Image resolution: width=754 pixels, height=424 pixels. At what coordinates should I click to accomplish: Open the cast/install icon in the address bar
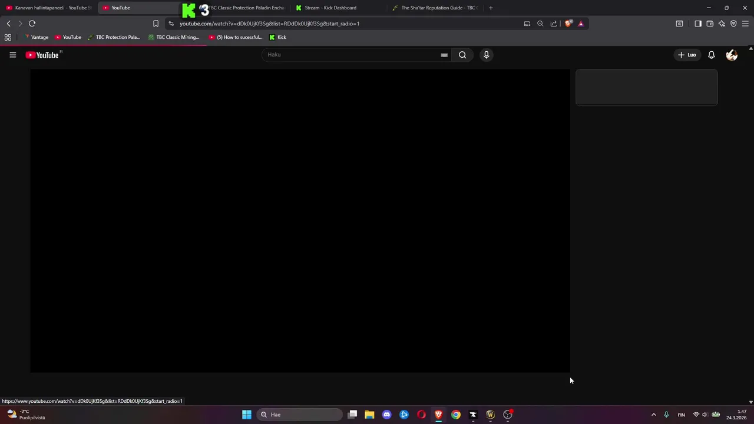pyautogui.click(x=527, y=24)
